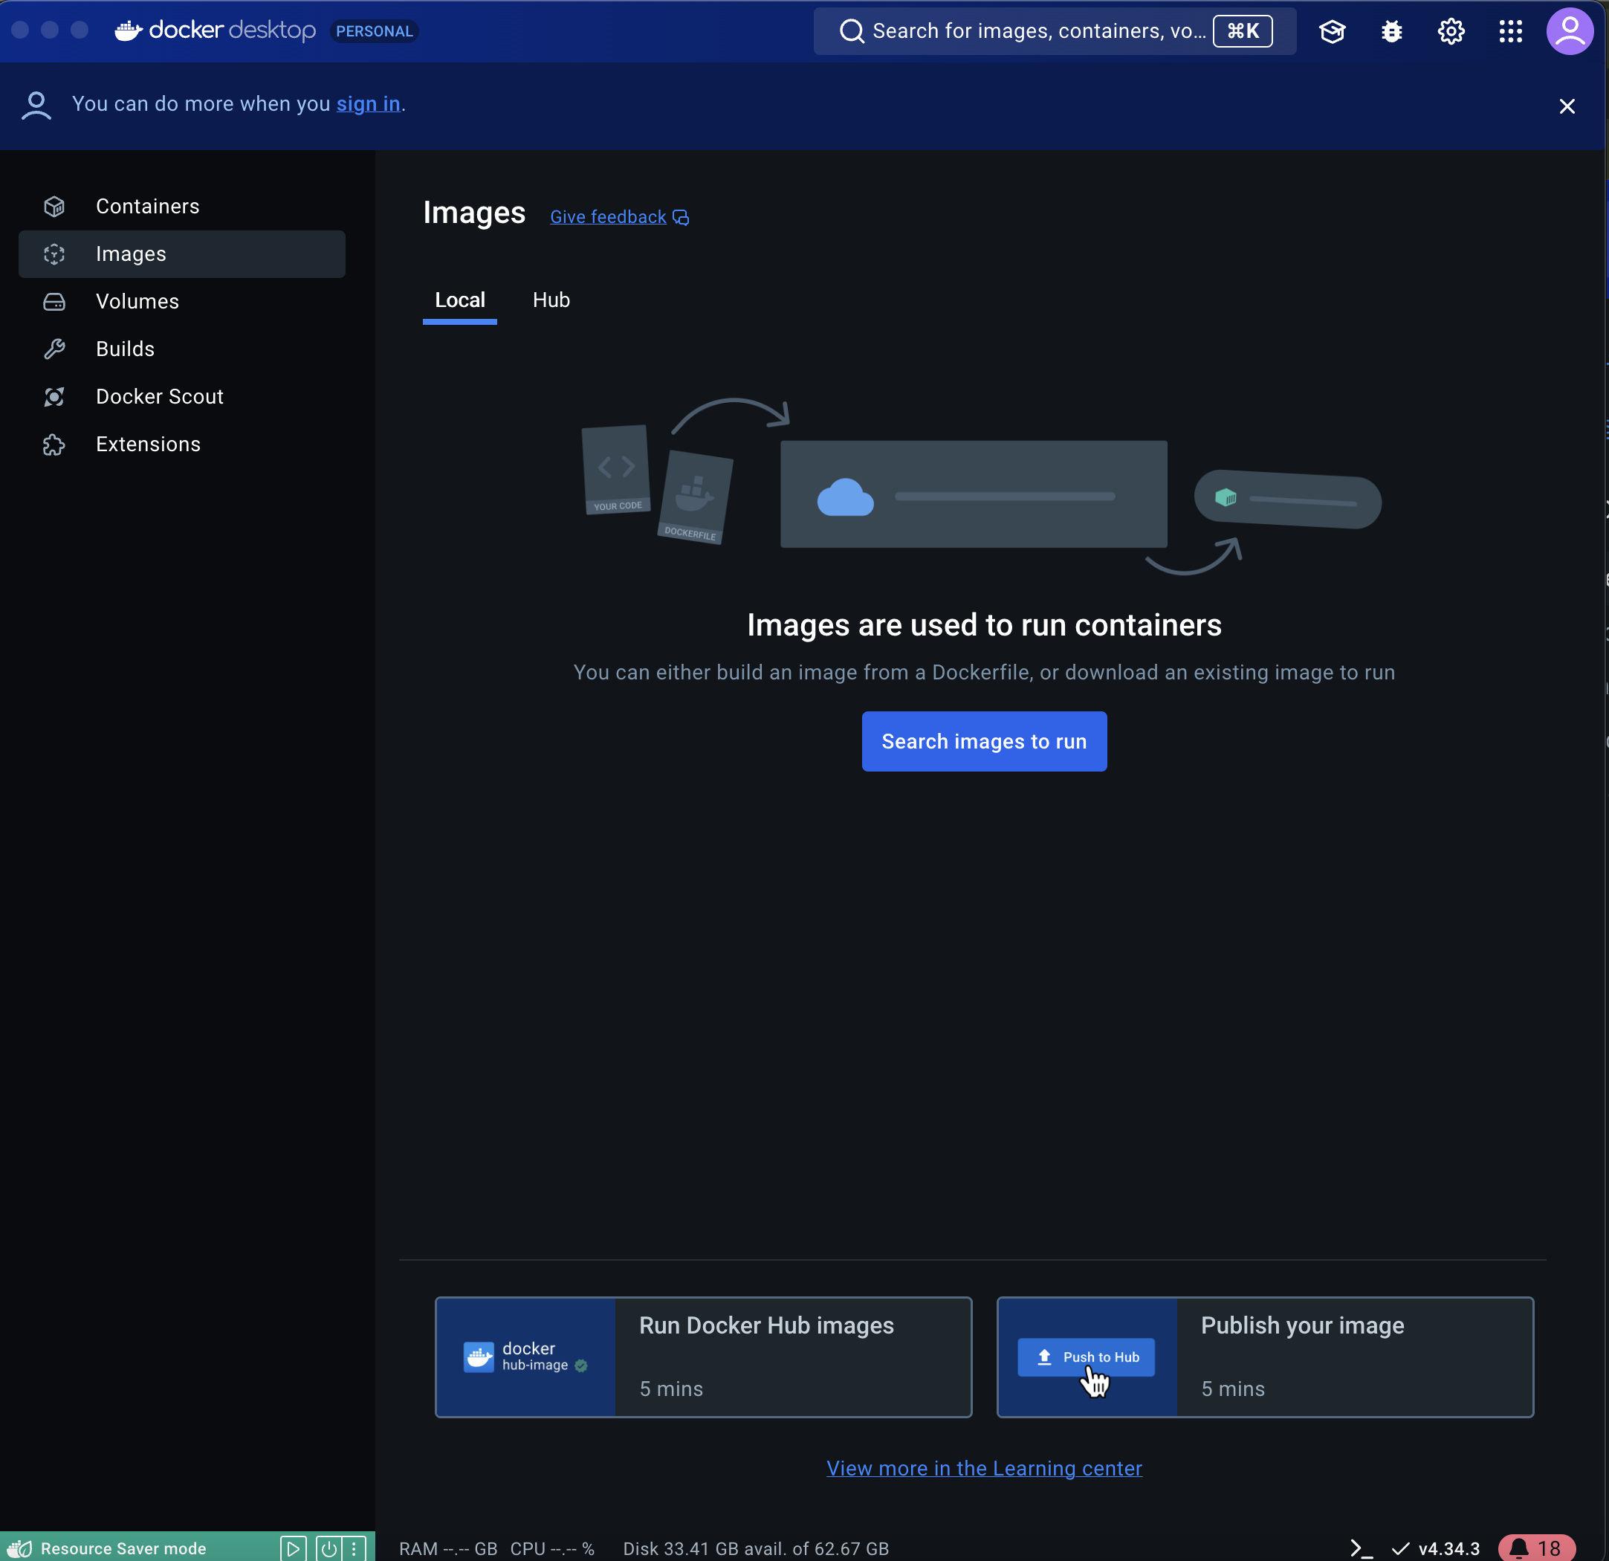The width and height of the screenshot is (1609, 1561).
Task: Select Volumes in the sidebar
Action: [x=136, y=301]
